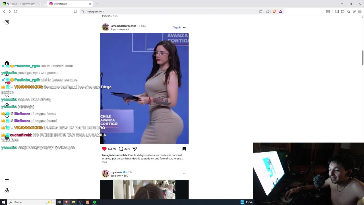This screenshot has height=205, width=364.
Task: Open Spotify from the taskbar
Action: tap(95, 202)
